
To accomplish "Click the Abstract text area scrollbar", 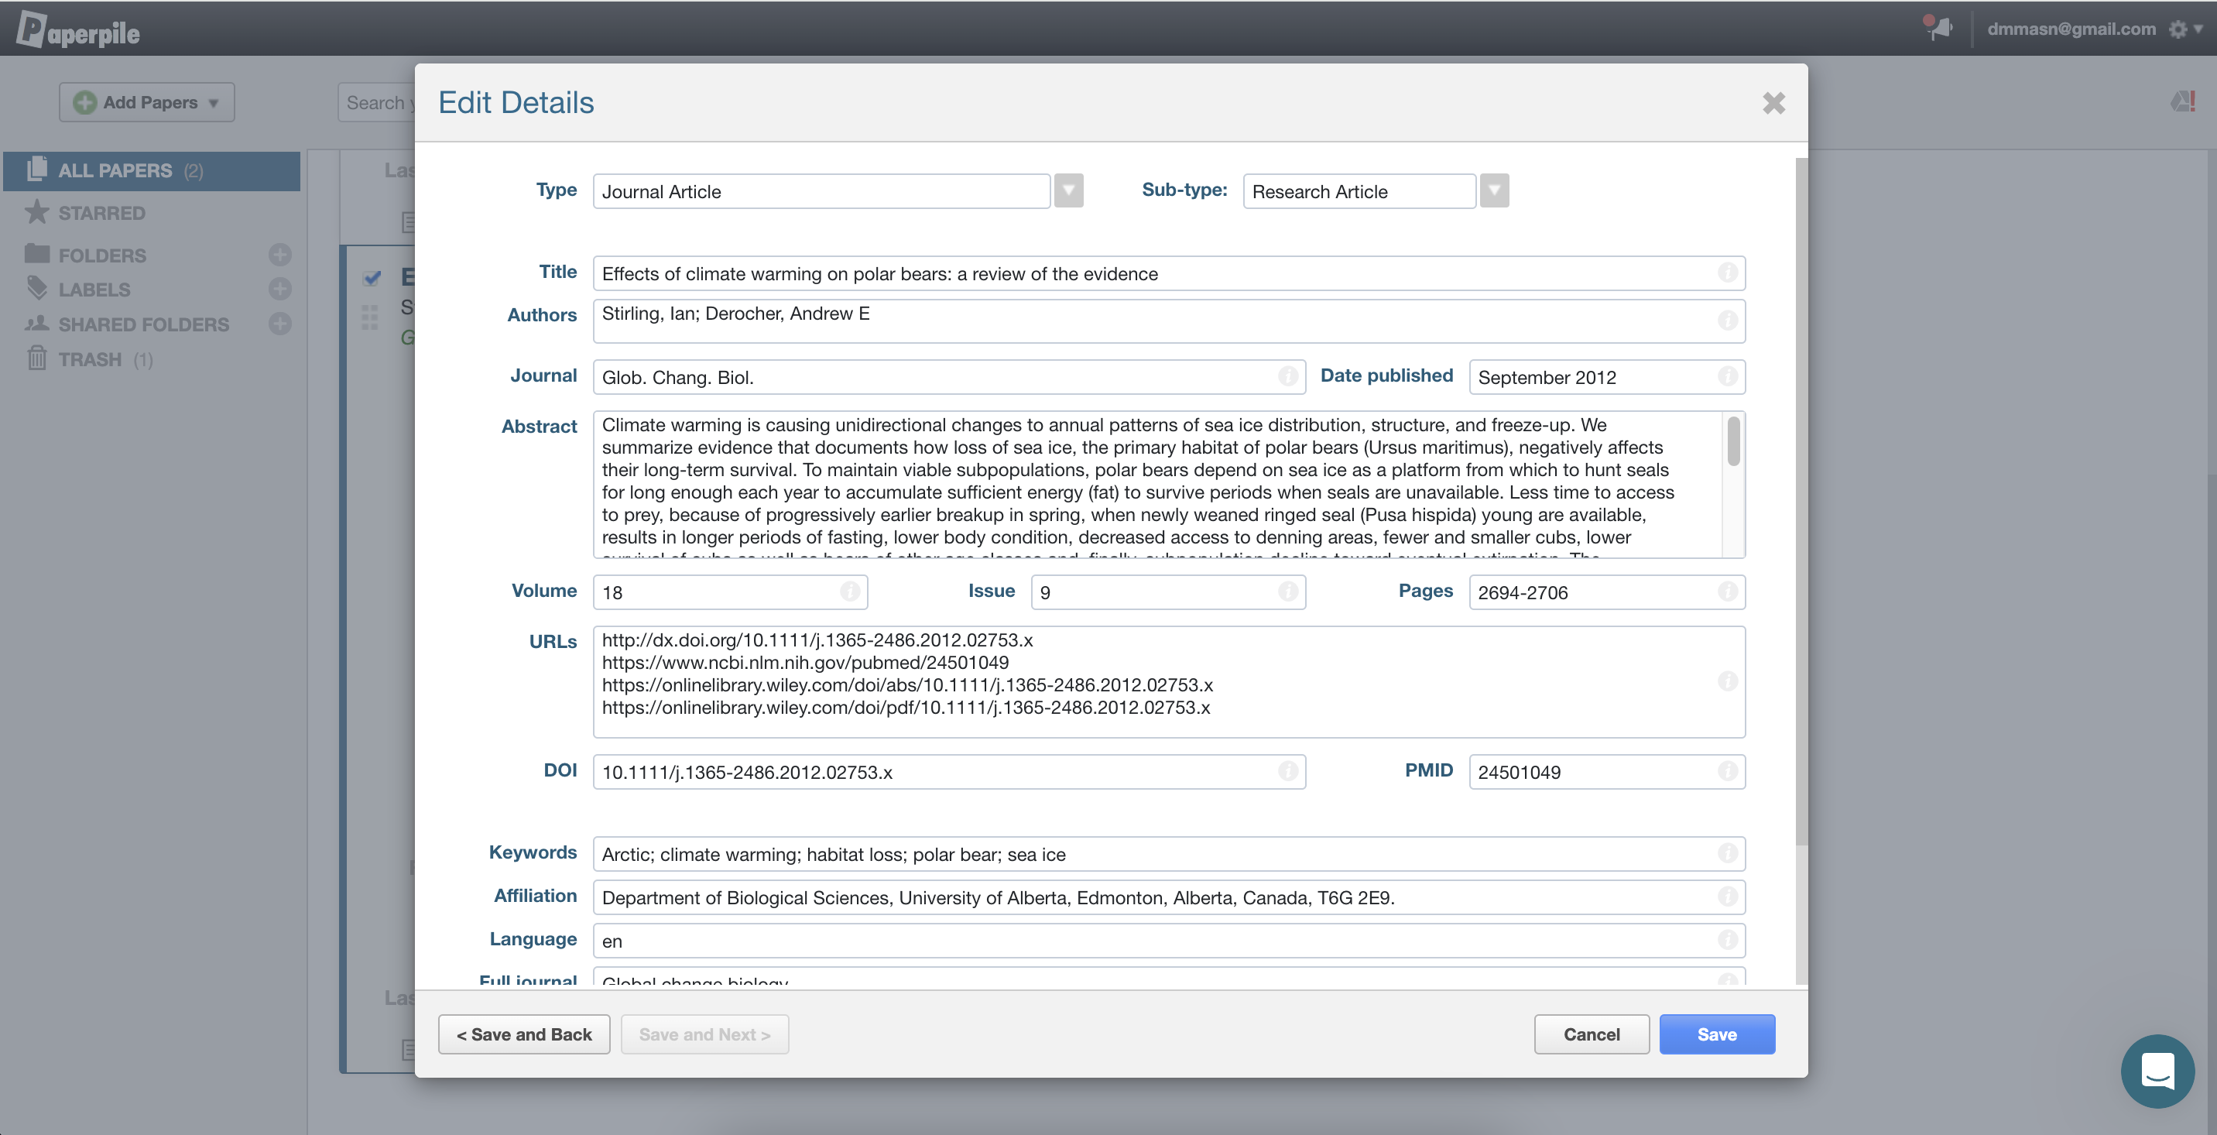I will [1733, 441].
